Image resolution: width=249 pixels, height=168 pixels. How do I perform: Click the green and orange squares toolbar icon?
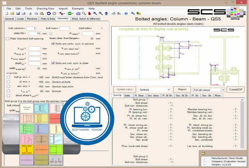[139, 13]
